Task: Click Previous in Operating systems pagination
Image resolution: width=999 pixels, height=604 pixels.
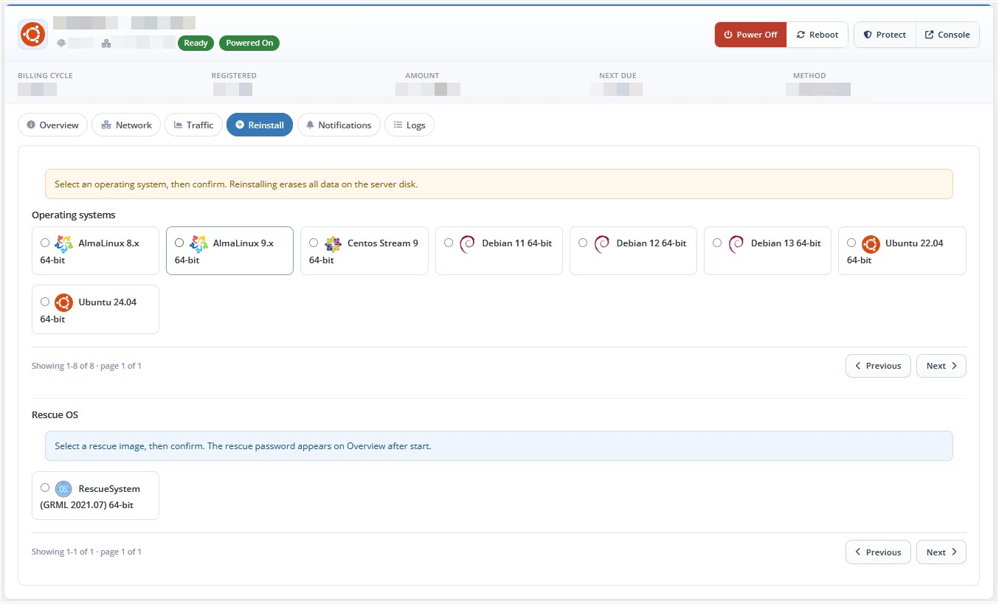Action: pos(878,366)
